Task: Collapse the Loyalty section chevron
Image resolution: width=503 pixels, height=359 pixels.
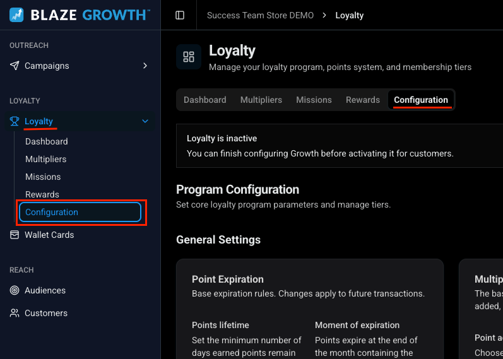Action: 145,121
